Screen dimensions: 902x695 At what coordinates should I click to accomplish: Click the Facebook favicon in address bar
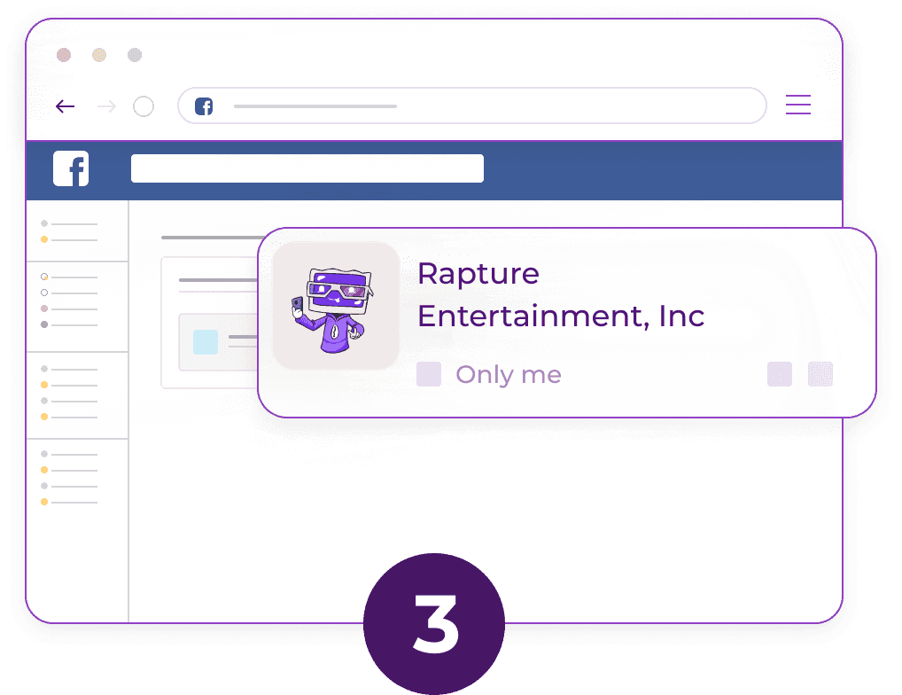204,106
